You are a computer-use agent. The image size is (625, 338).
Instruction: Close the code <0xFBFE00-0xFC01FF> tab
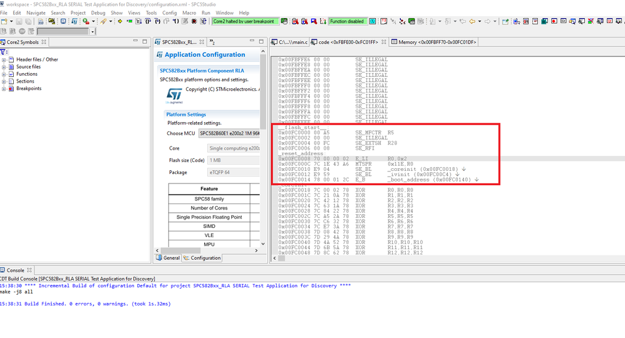coord(383,42)
